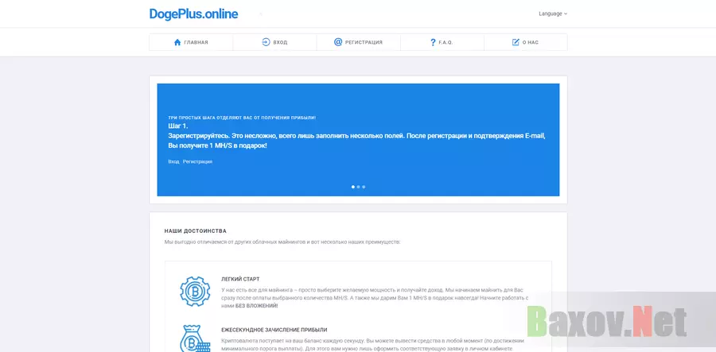Click the question mark icon beside F.A.Q.
The height and width of the screenshot is (352, 716).
[433, 42]
